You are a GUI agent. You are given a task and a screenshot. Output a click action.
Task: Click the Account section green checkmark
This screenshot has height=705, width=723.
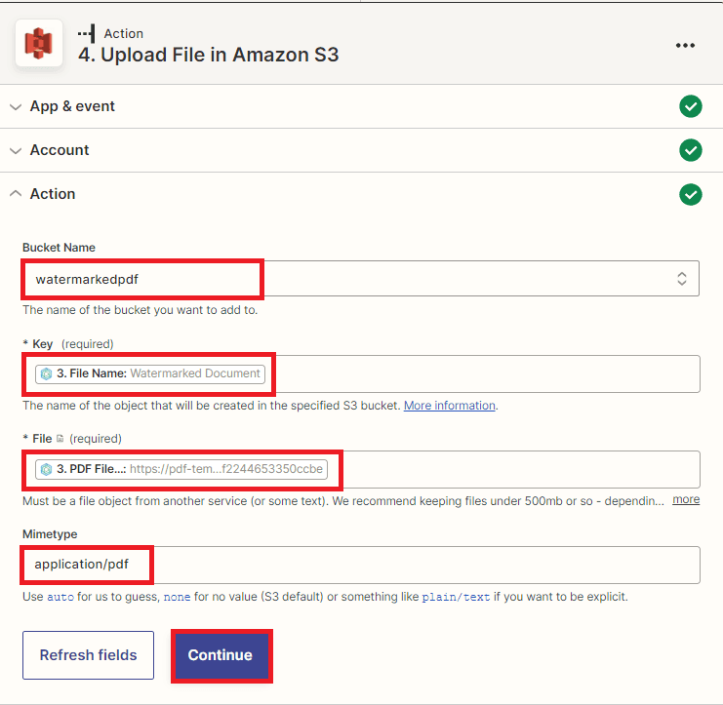(690, 150)
